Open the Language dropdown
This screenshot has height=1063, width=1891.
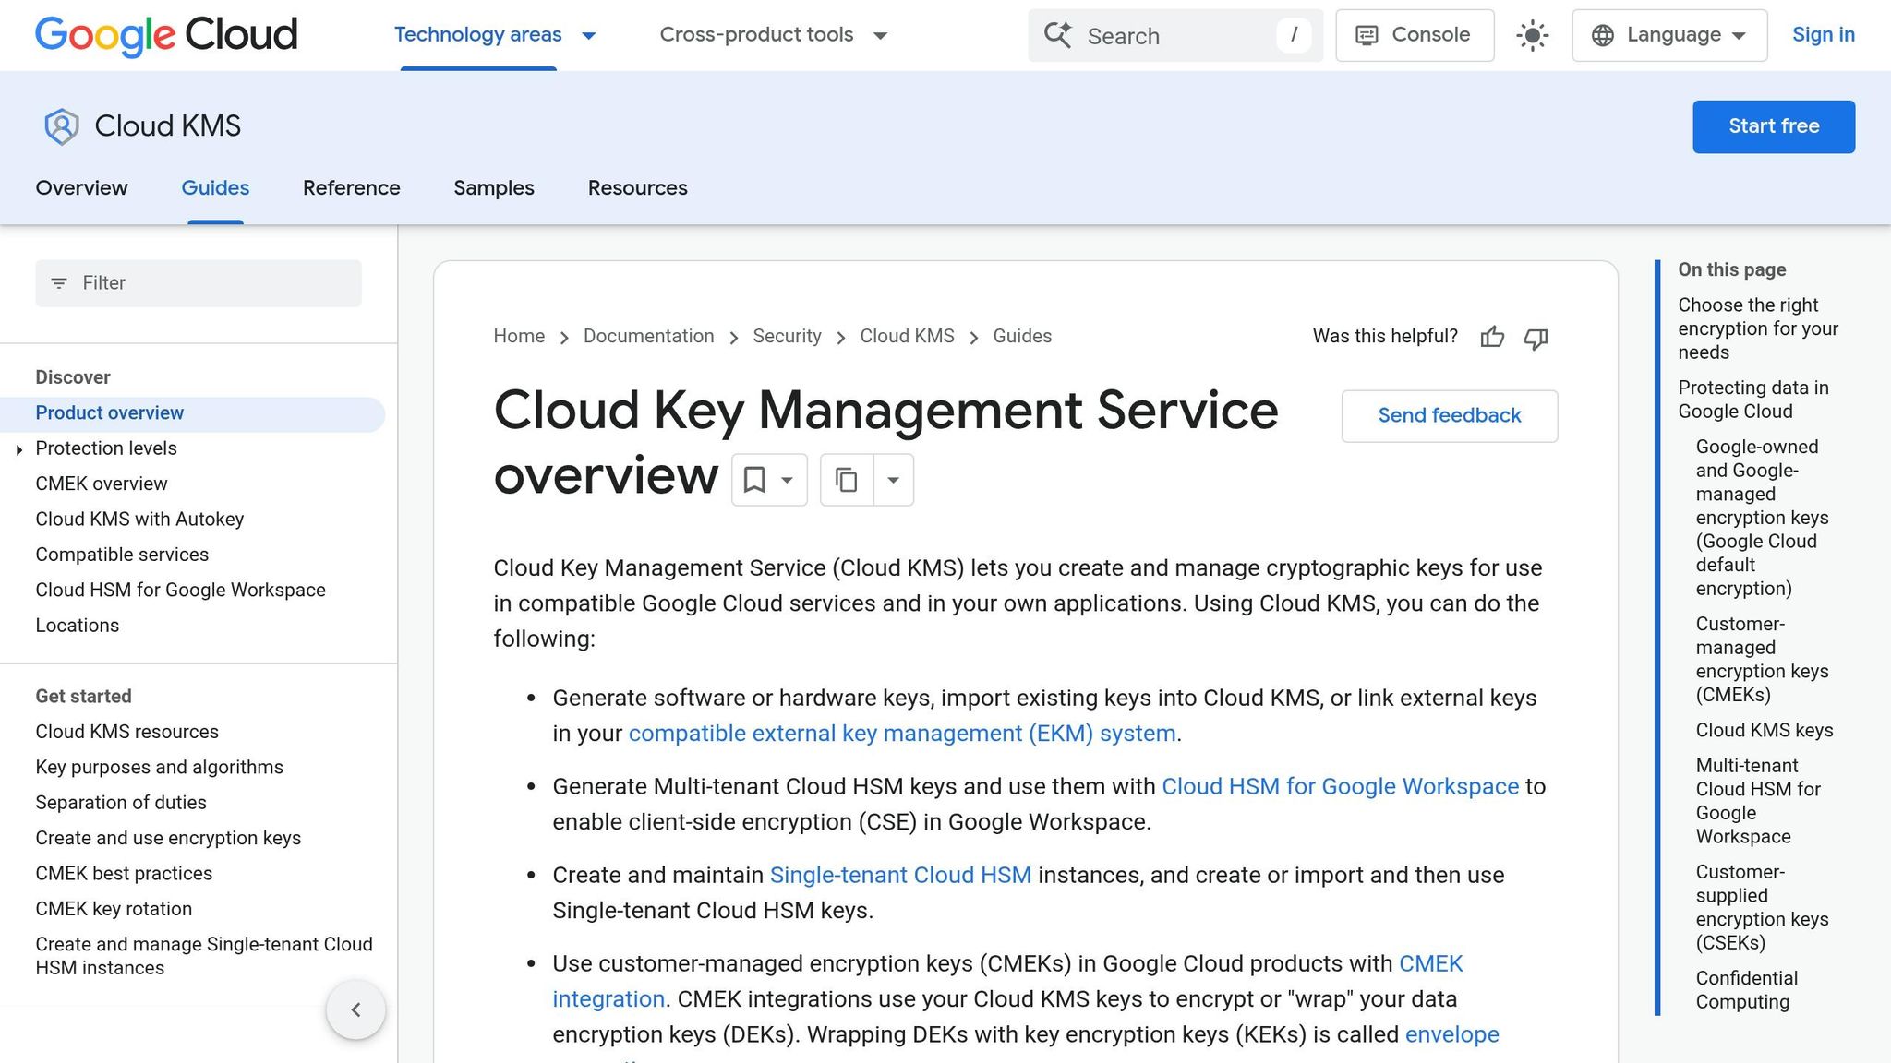click(1669, 35)
